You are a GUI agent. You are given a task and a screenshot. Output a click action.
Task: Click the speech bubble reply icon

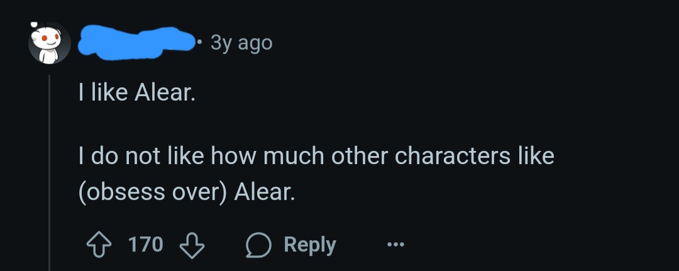click(258, 245)
